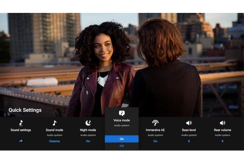Click Audio system under Immersive AE

tap(155, 135)
